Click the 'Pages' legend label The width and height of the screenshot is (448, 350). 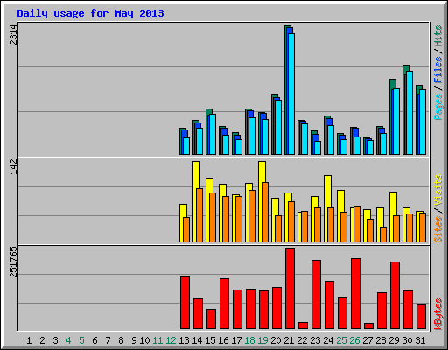click(438, 107)
